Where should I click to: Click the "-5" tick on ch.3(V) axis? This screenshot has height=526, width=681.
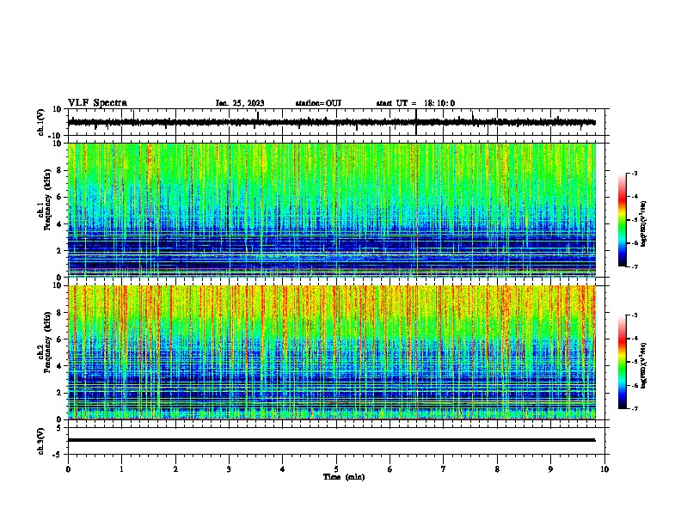(x=58, y=455)
